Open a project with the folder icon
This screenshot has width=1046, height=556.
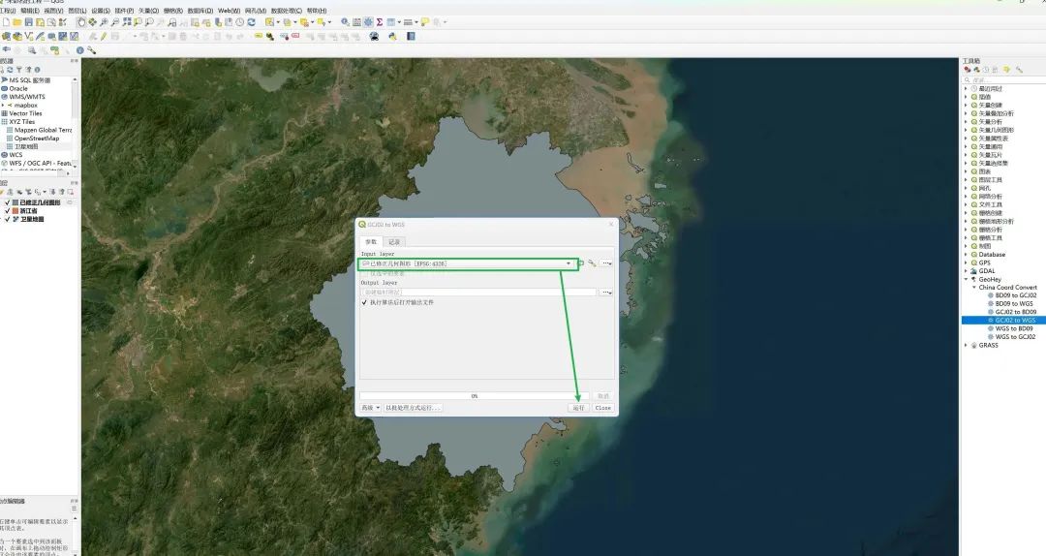(x=17, y=22)
